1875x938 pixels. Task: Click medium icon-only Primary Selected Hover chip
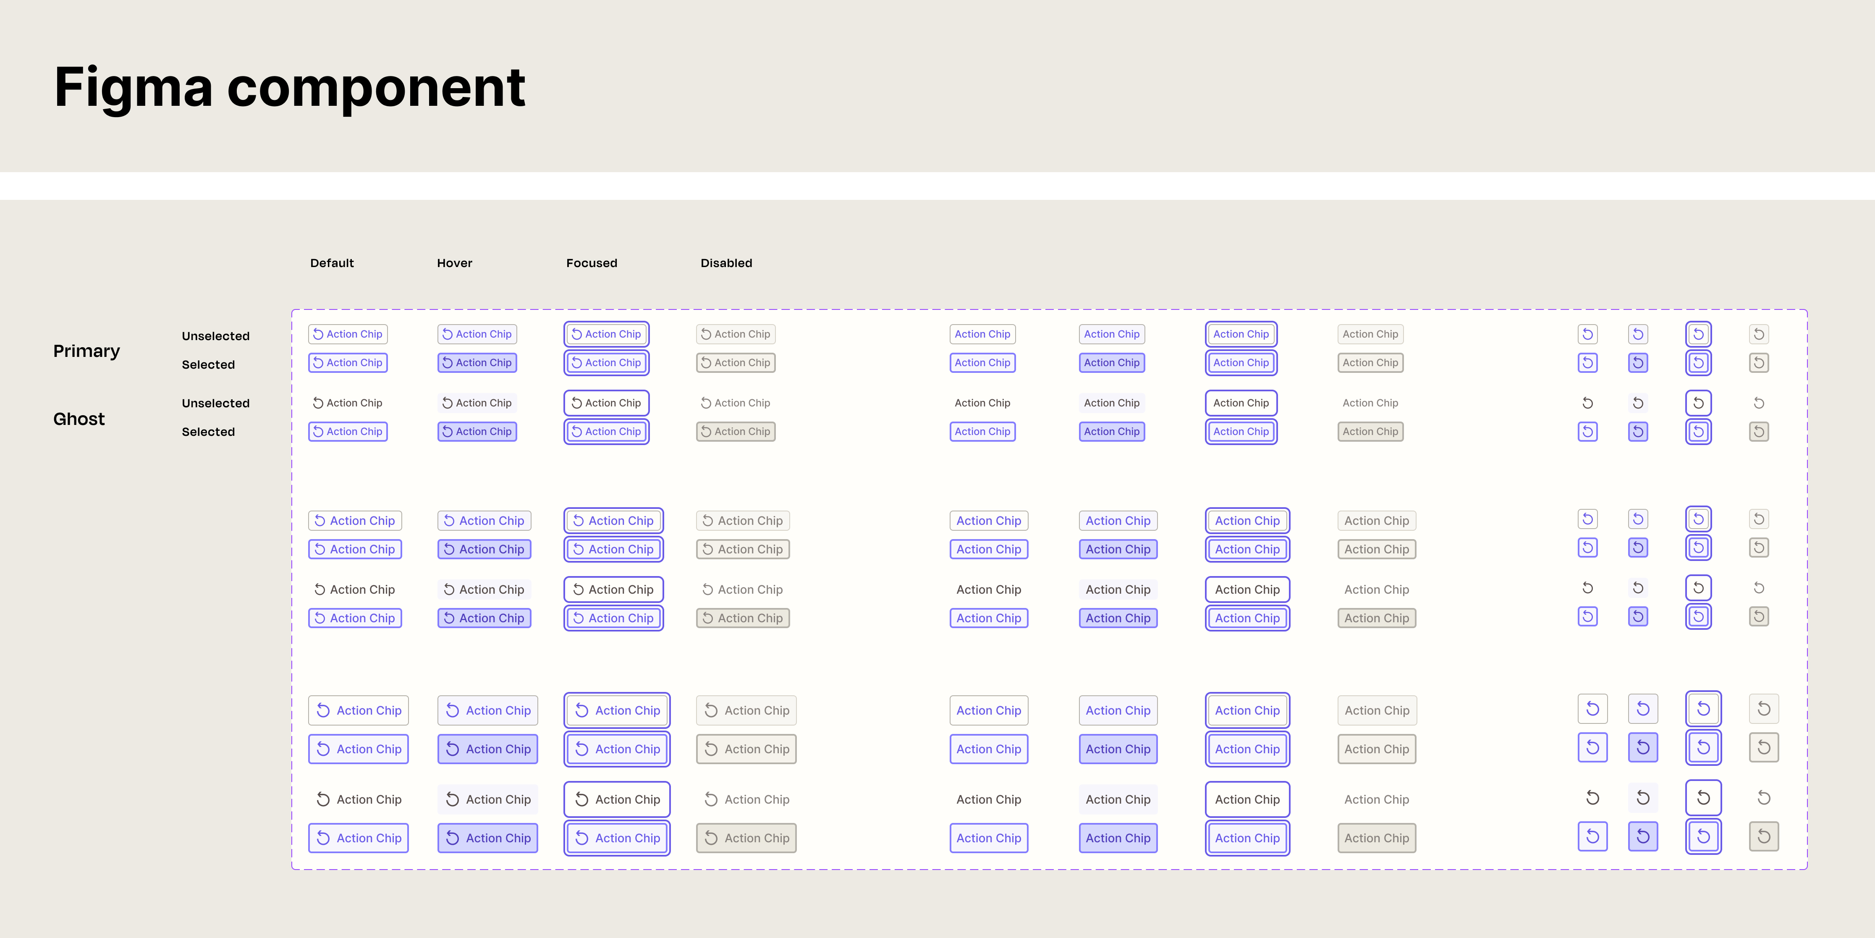click(x=1638, y=547)
